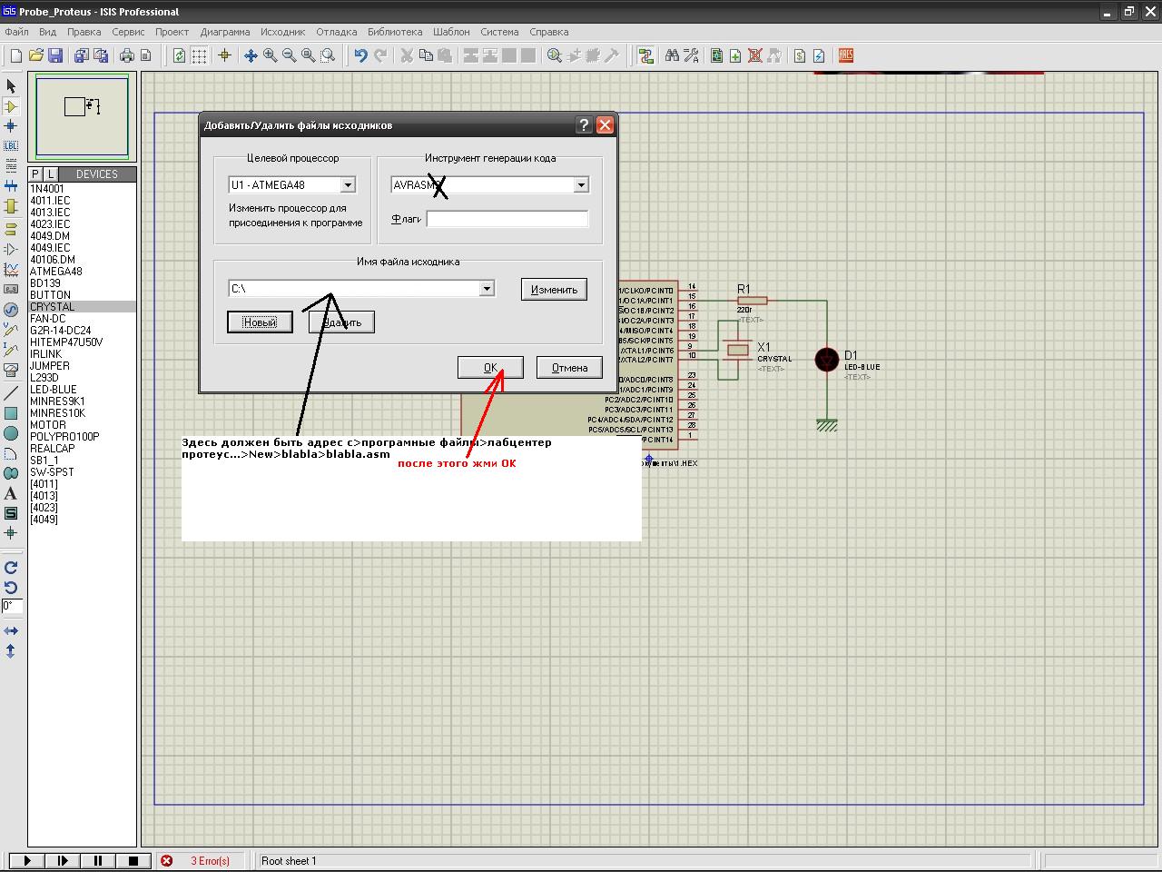Pause the running simulation
Screen dimensions: 1162x872
tap(98, 860)
